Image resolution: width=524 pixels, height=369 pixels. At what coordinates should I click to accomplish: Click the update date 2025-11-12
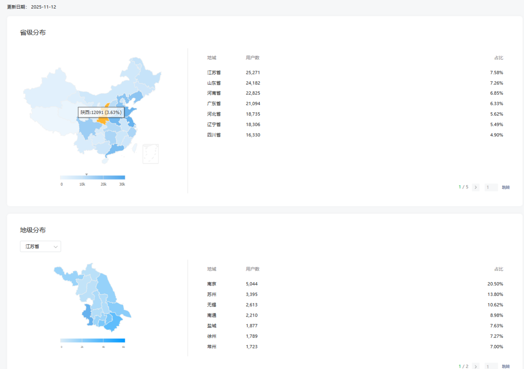43,7
